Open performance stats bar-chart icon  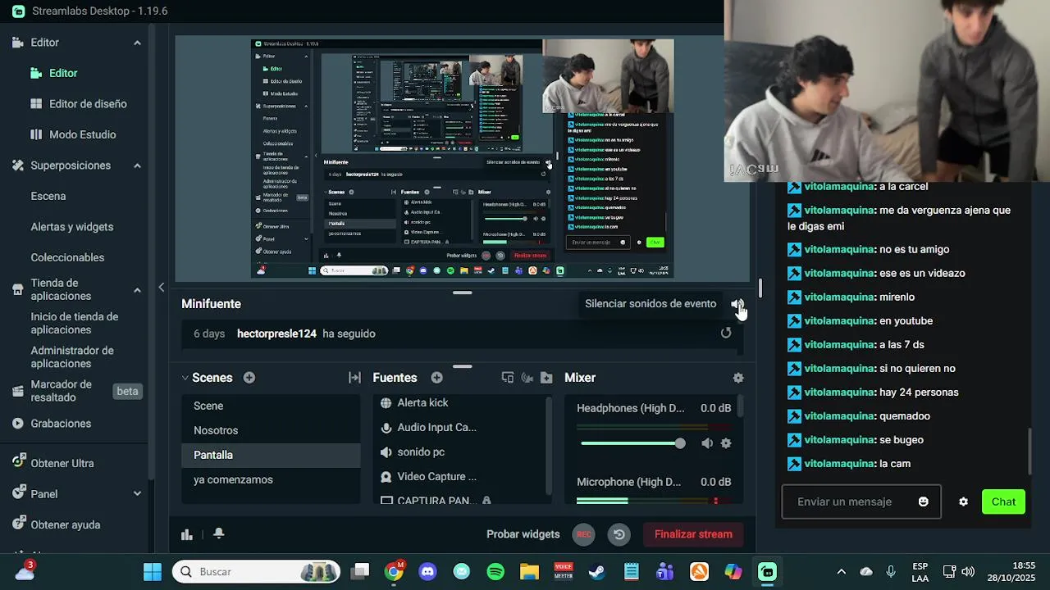187,534
